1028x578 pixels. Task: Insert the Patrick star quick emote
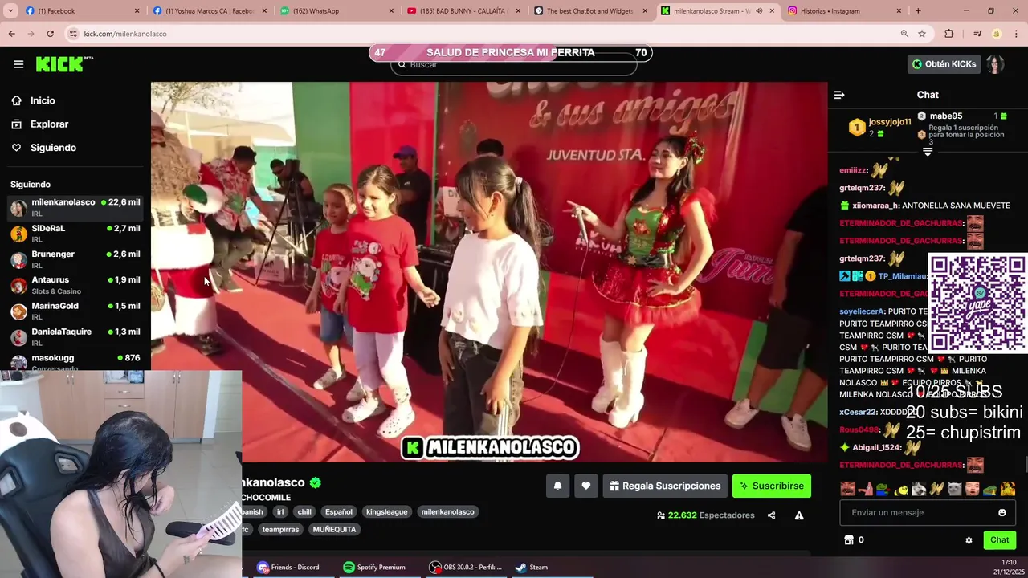tap(865, 488)
